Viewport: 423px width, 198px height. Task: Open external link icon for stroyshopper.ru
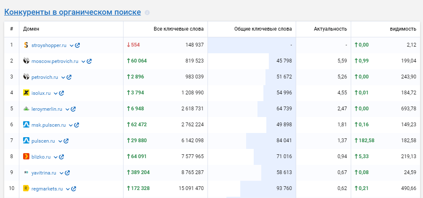point(77,45)
